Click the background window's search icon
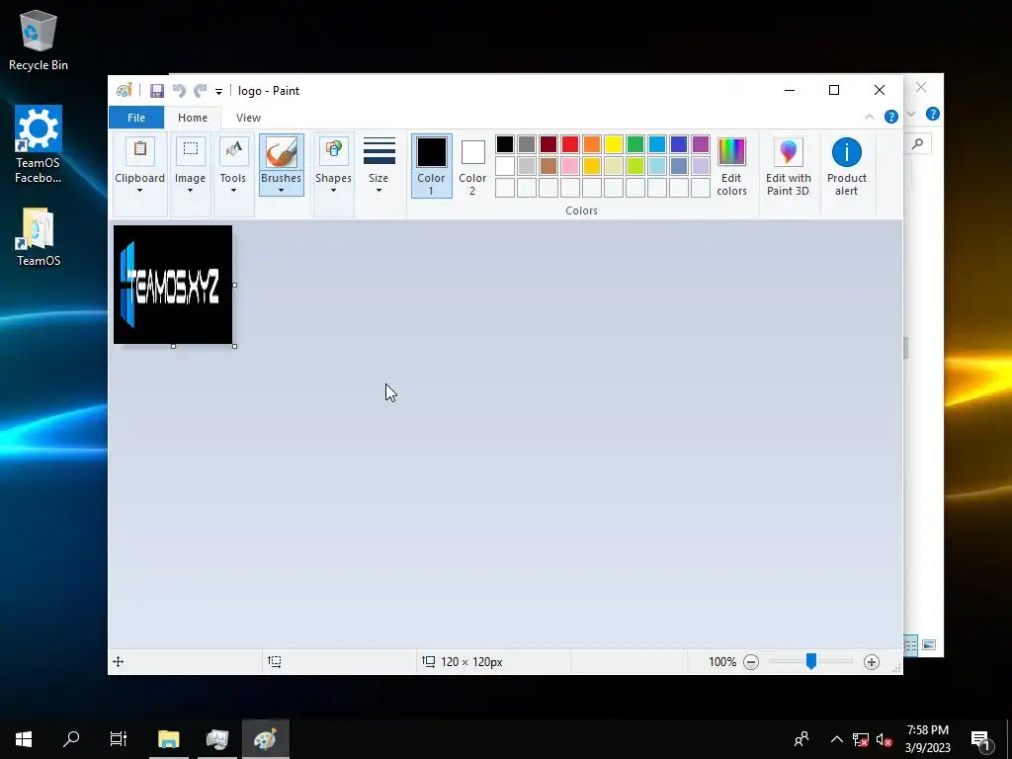This screenshot has width=1012, height=759. click(917, 144)
